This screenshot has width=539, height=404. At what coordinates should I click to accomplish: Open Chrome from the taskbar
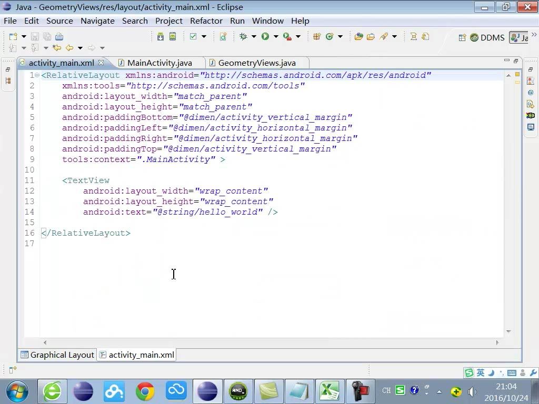[x=145, y=391]
